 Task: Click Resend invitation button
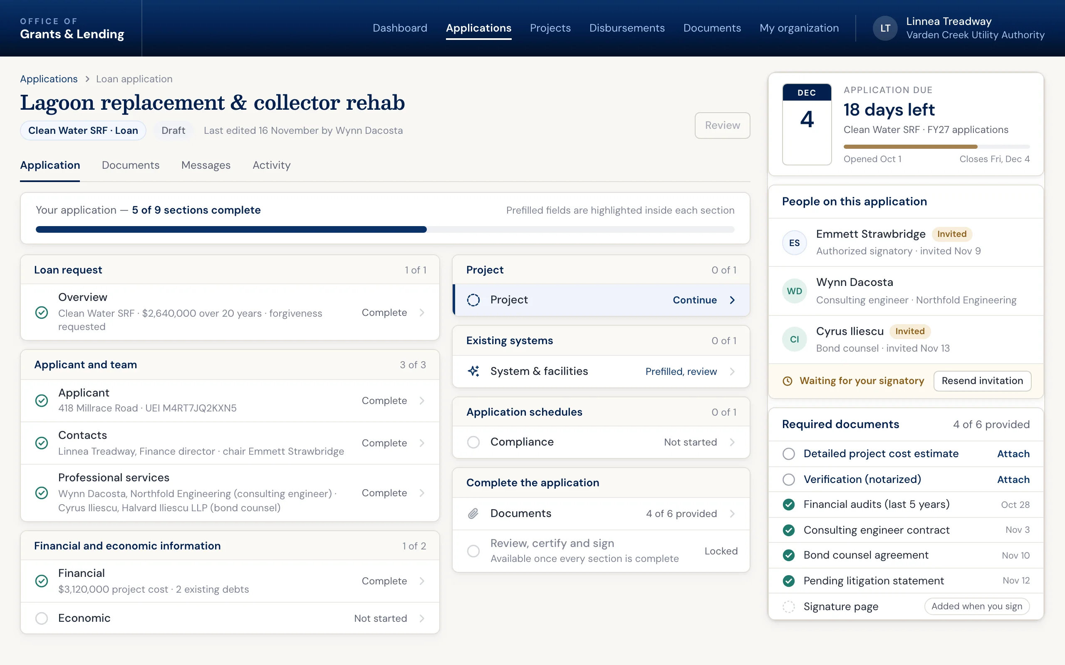click(982, 381)
